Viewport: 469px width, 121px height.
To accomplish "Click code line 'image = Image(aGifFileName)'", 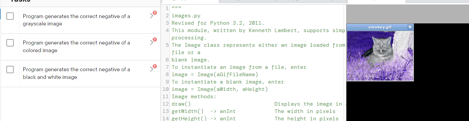I will coord(215,75).
